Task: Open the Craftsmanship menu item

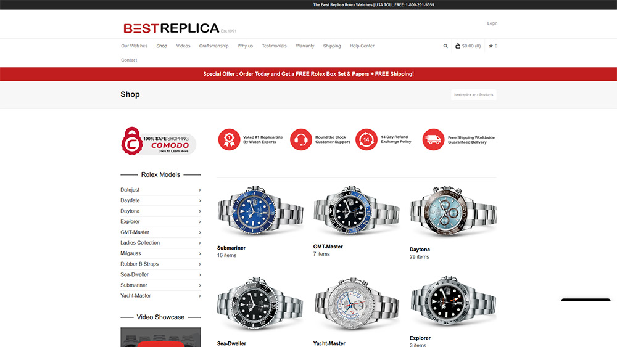Action: 213,46
